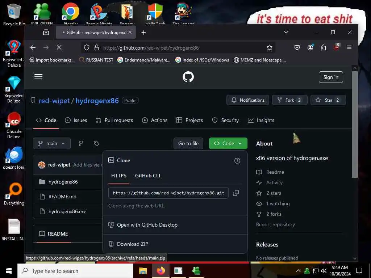Open the Windows Start menu
The height and width of the screenshot is (278, 371).
tap(9, 271)
